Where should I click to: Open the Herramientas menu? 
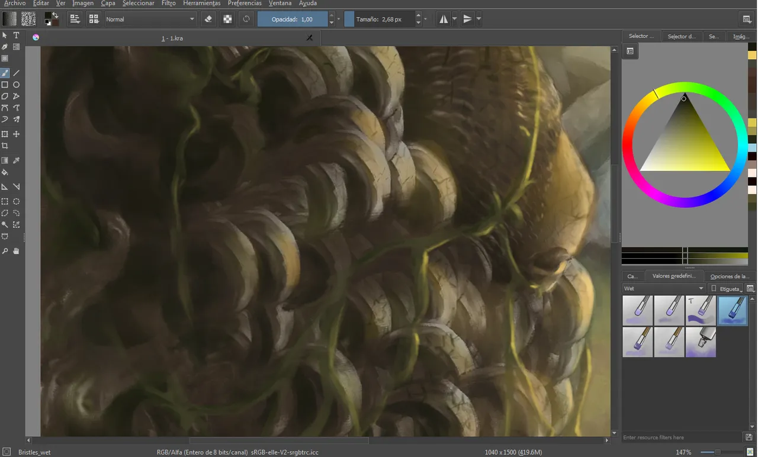201,3
